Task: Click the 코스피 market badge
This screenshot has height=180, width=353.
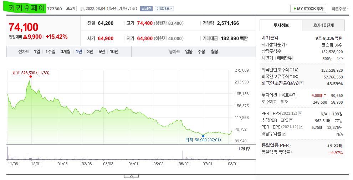Action: pos(71,9)
